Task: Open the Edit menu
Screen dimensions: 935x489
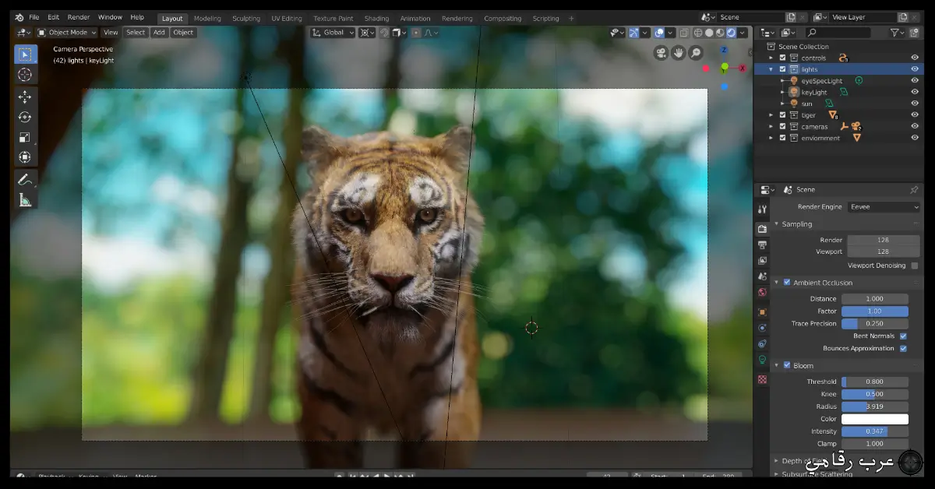Action: 52,16
